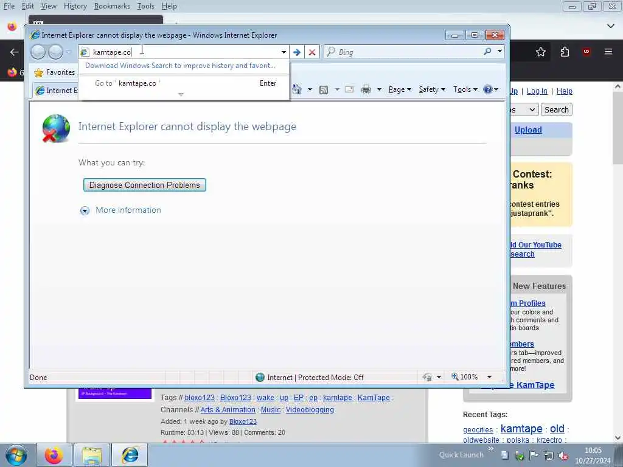Click Internet Explorer taskbar icon
623x467 pixels.
tap(130, 455)
